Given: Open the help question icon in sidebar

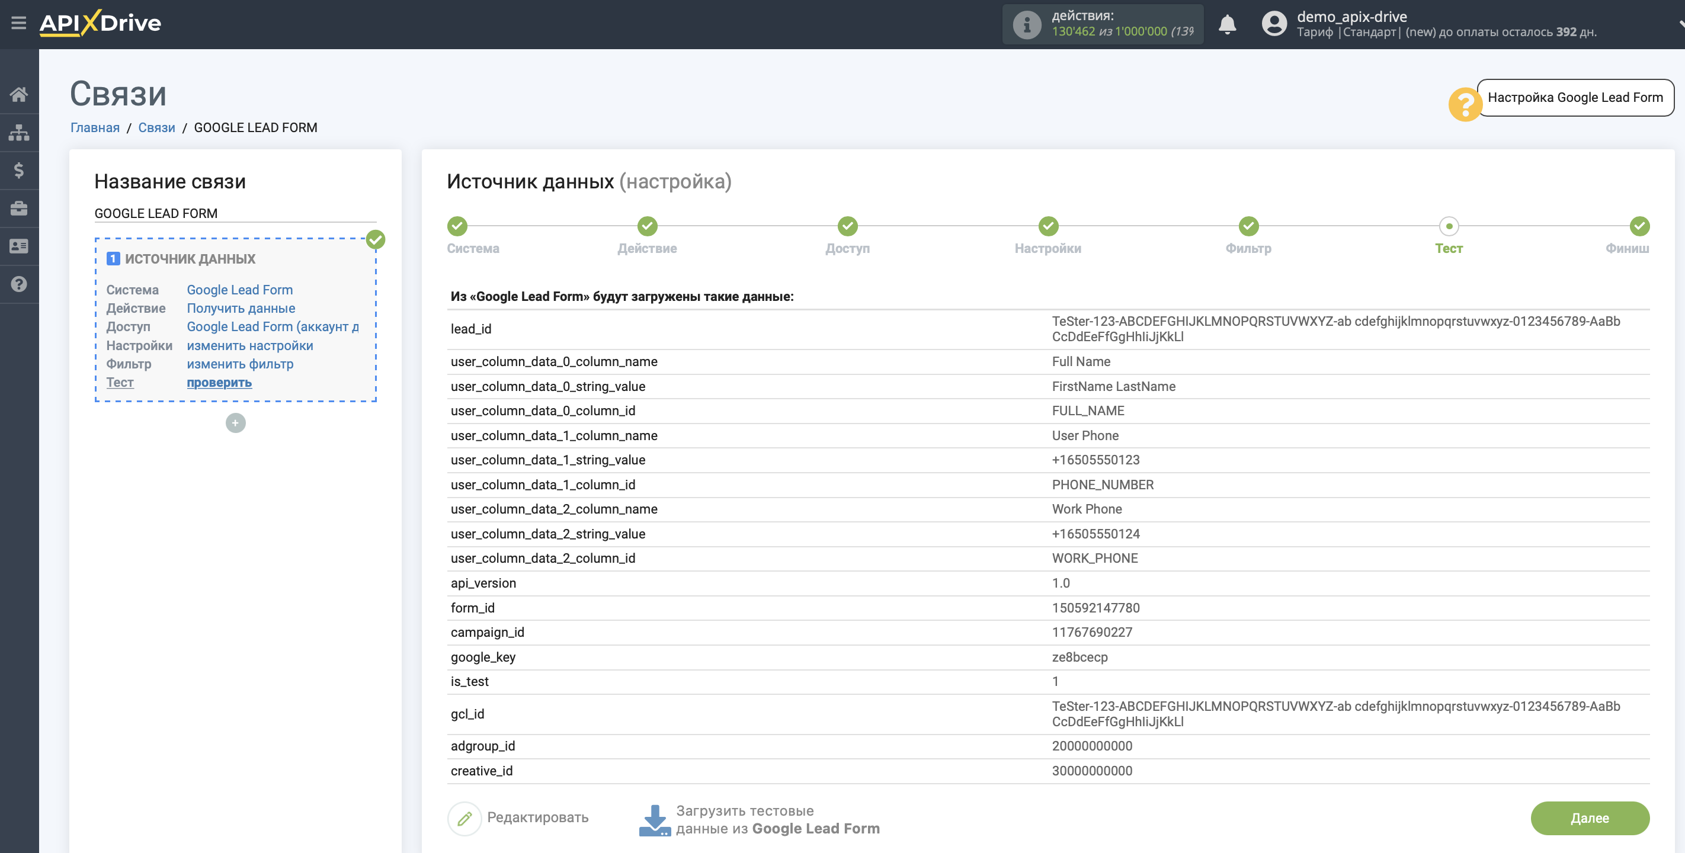Looking at the screenshot, I should (19, 284).
